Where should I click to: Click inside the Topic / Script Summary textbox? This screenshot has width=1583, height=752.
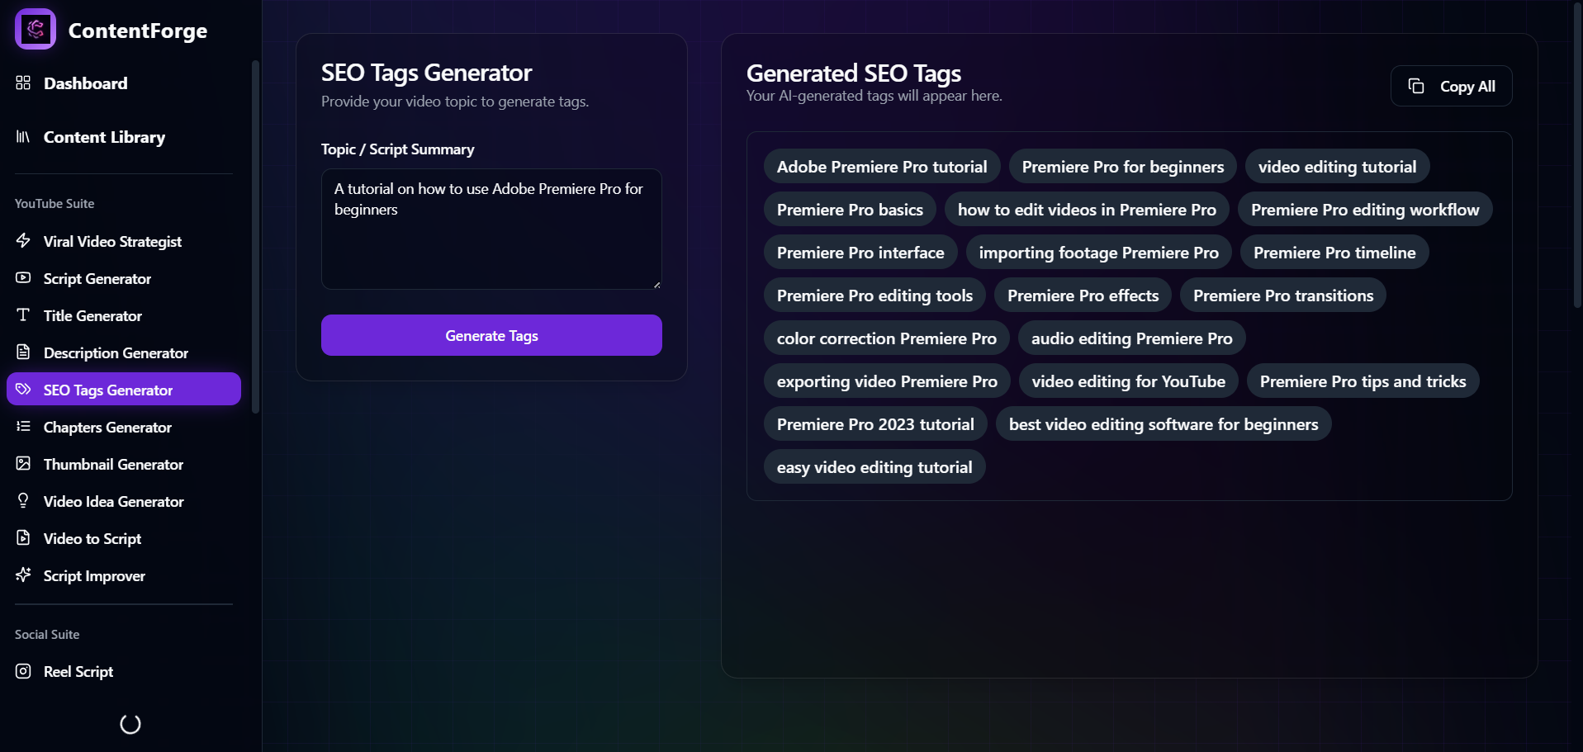coord(491,229)
